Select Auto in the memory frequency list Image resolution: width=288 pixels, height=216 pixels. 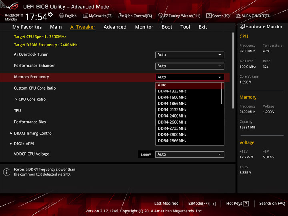coord(189,85)
